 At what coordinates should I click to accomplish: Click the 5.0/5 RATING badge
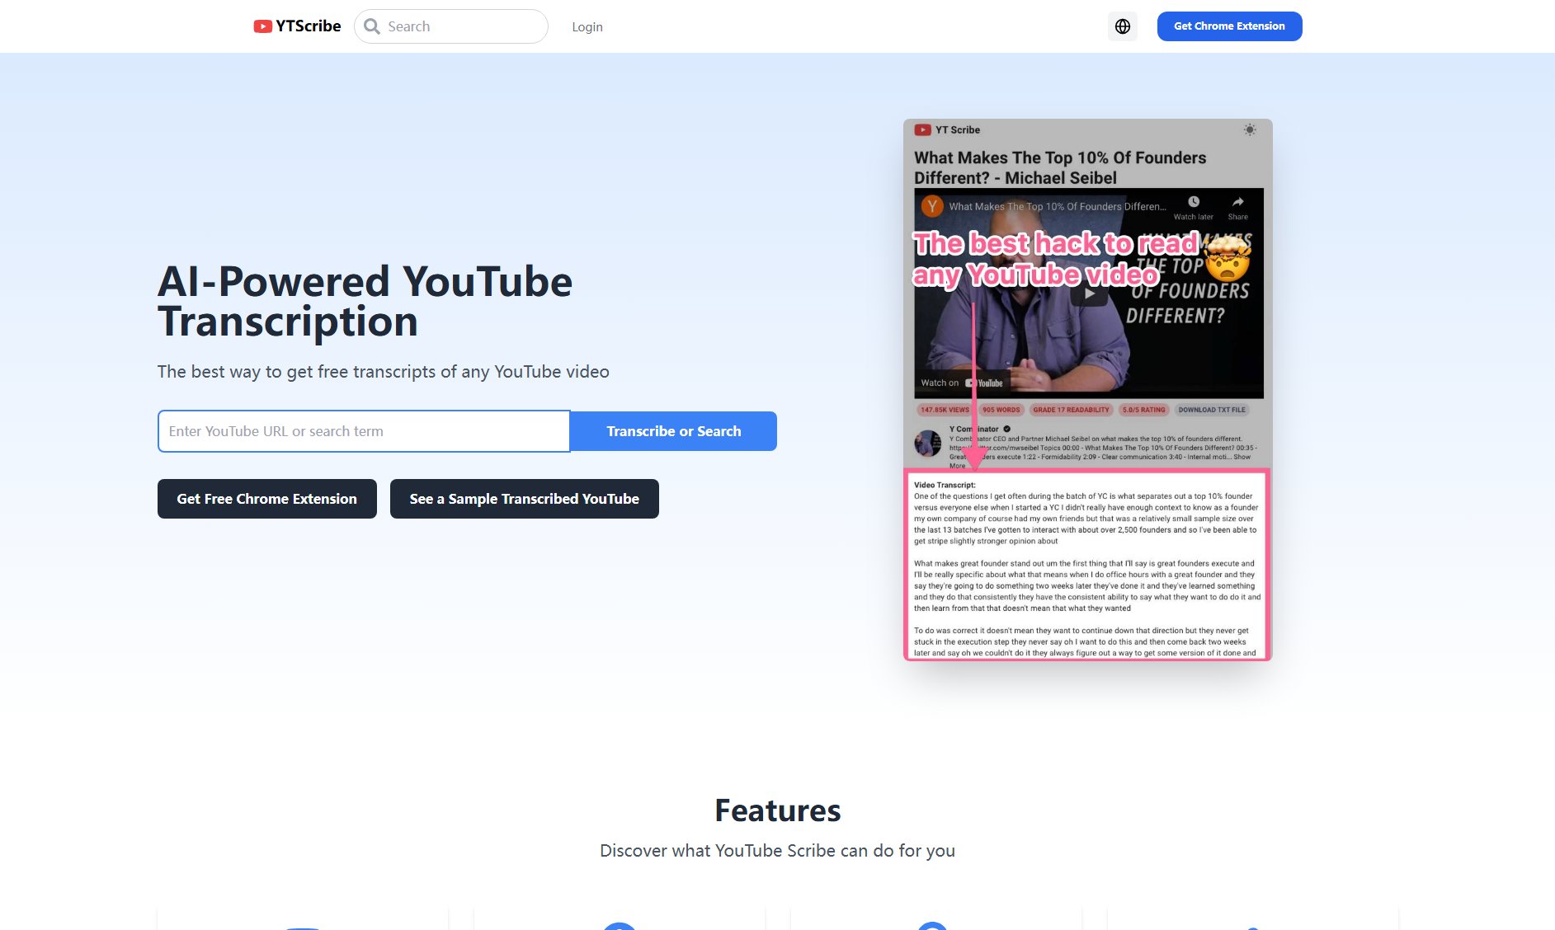coord(1143,409)
